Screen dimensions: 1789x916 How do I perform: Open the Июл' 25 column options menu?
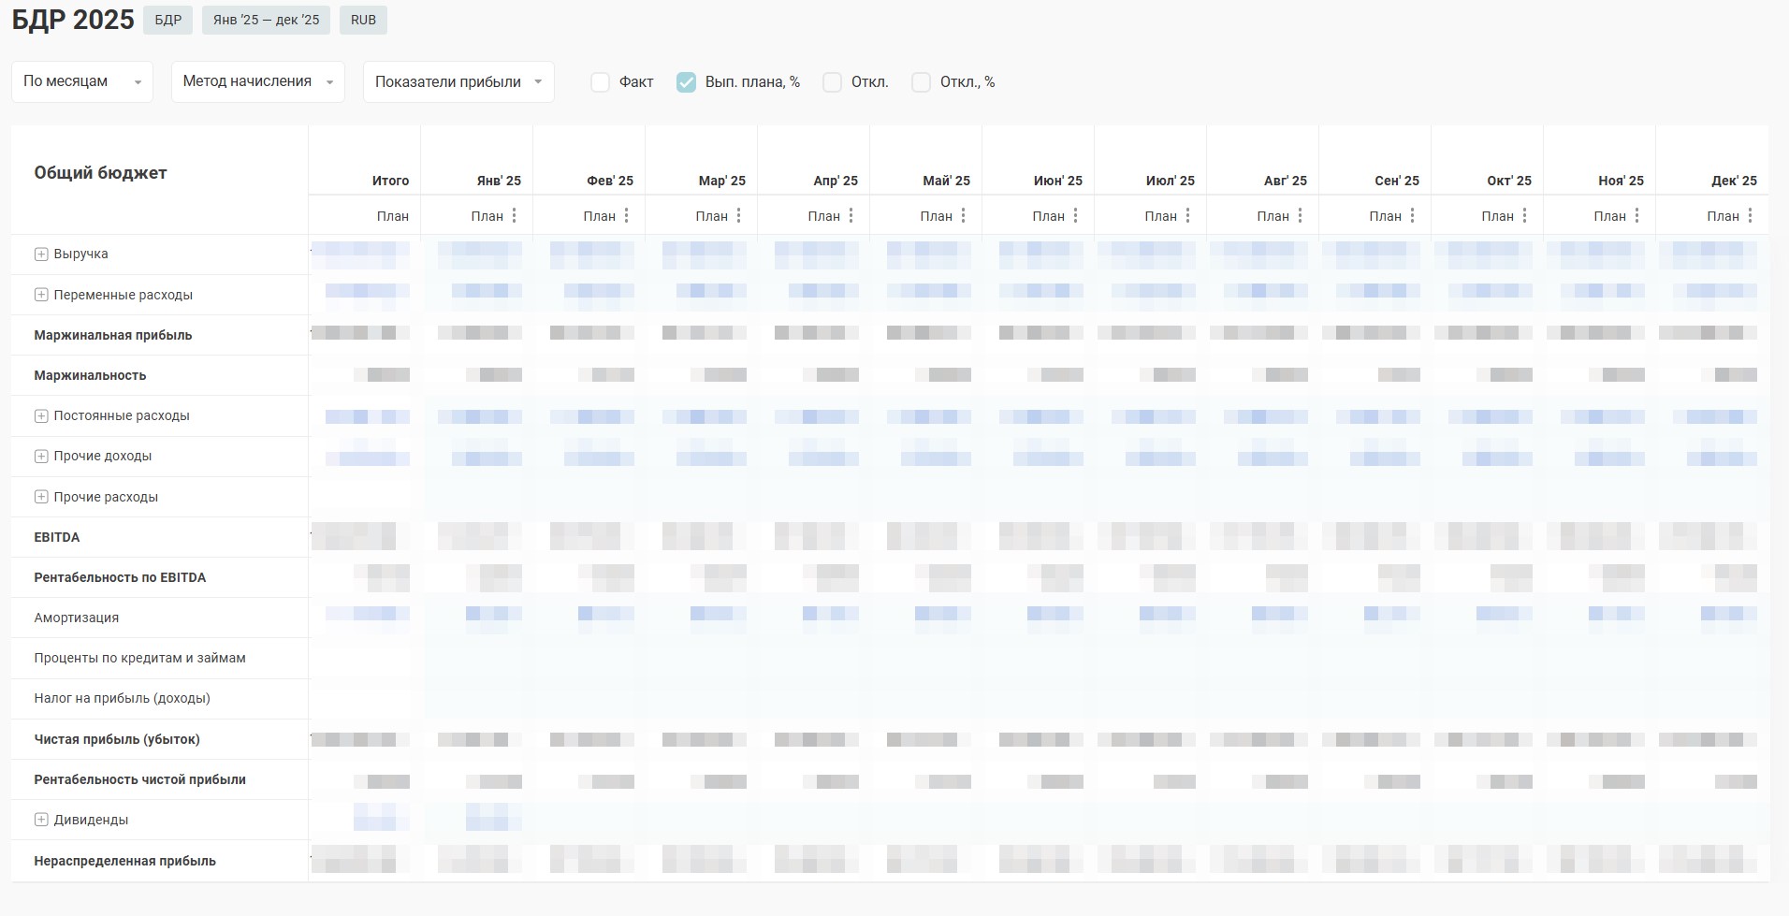point(1187,216)
